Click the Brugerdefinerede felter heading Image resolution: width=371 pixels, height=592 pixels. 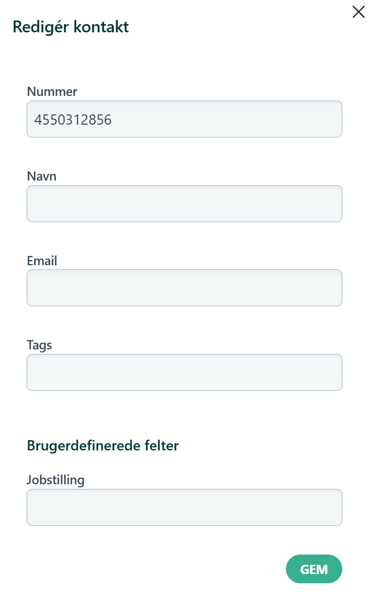click(x=102, y=445)
